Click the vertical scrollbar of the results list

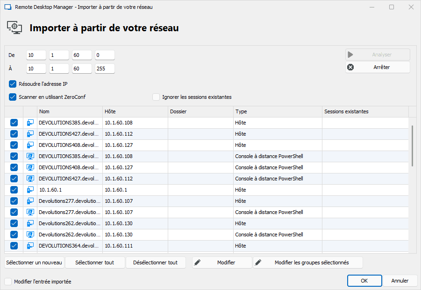click(412, 146)
